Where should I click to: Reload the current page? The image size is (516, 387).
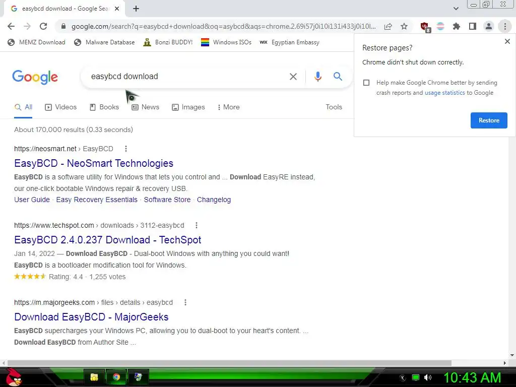pos(43,26)
